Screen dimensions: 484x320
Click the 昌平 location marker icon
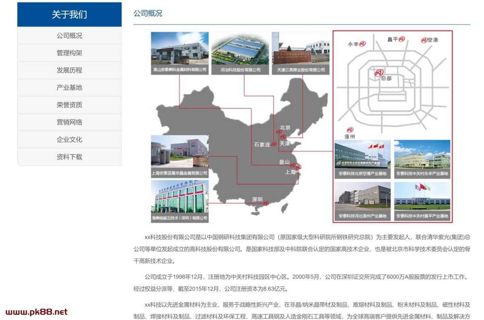coord(402,39)
